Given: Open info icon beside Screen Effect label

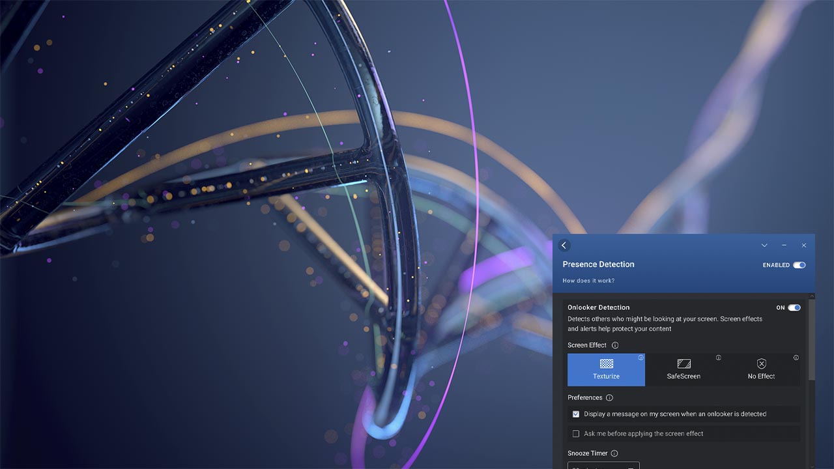Looking at the screenshot, I should [614, 345].
